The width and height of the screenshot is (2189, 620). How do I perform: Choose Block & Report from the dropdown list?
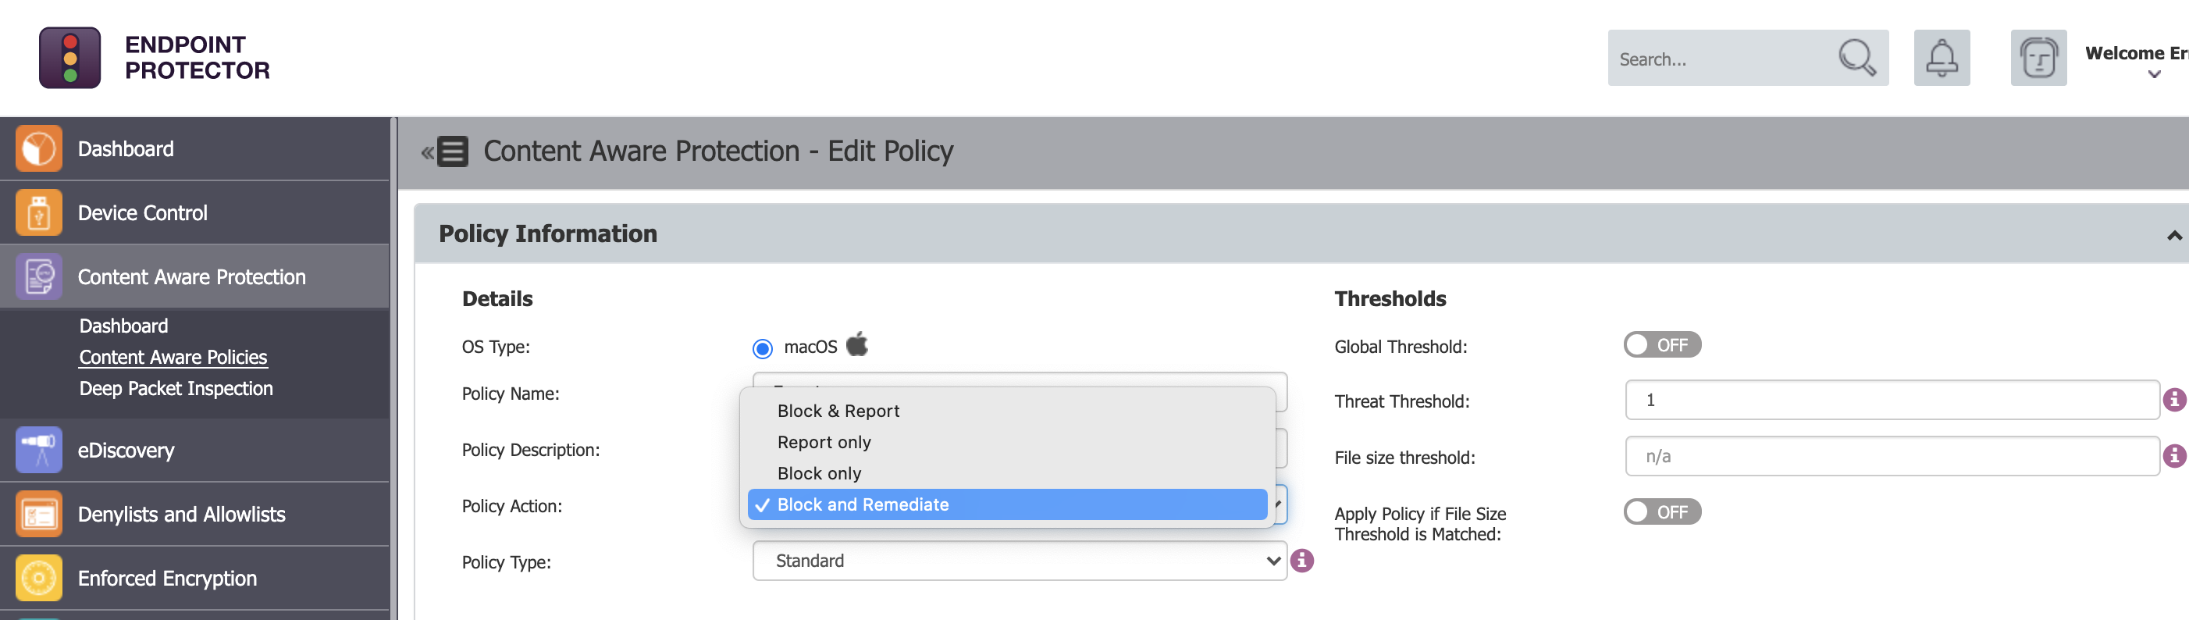(x=838, y=411)
